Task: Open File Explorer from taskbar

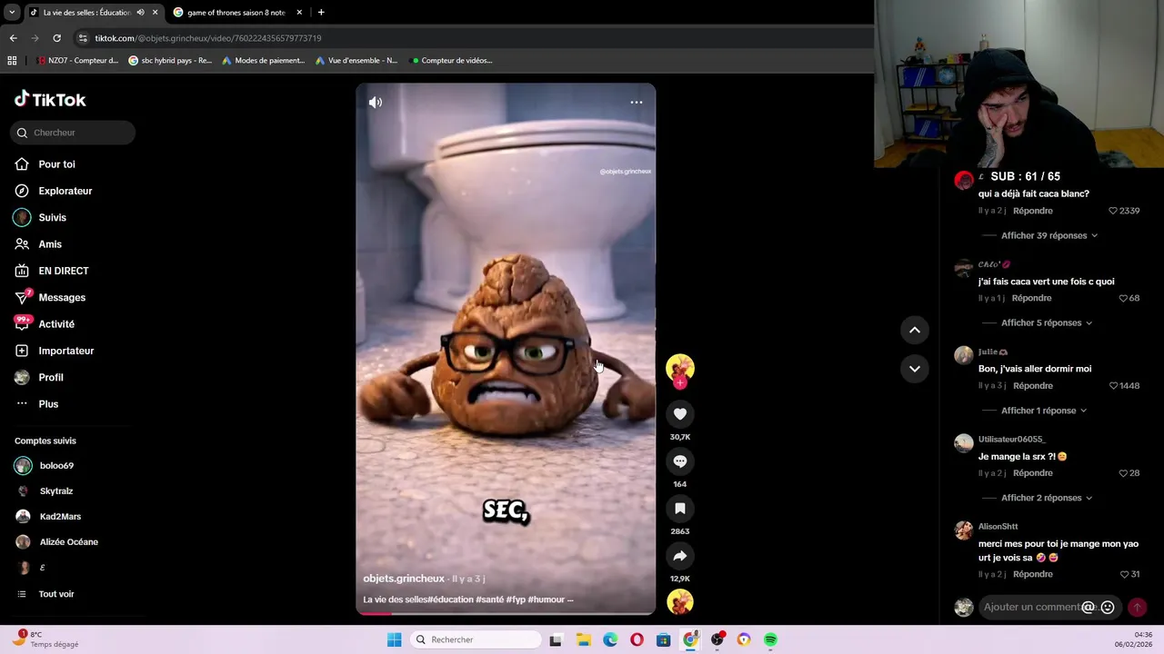Action: (583, 639)
